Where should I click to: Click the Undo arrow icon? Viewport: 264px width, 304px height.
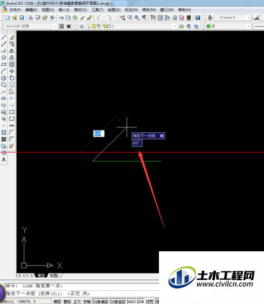click(99, 18)
